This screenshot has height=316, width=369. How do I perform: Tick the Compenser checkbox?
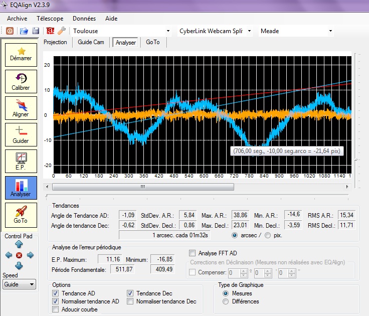pyautogui.click(x=192, y=272)
